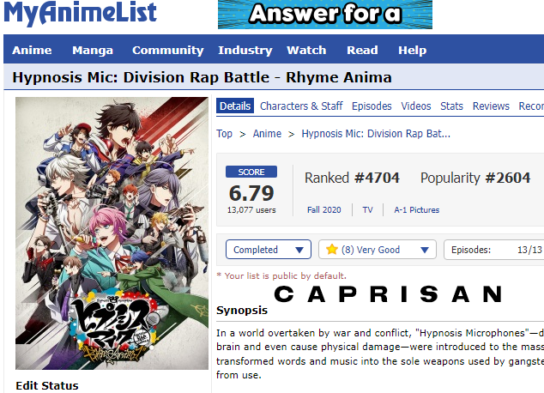Open the Manga menu
The image size is (544, 393).
click(93, 50)
